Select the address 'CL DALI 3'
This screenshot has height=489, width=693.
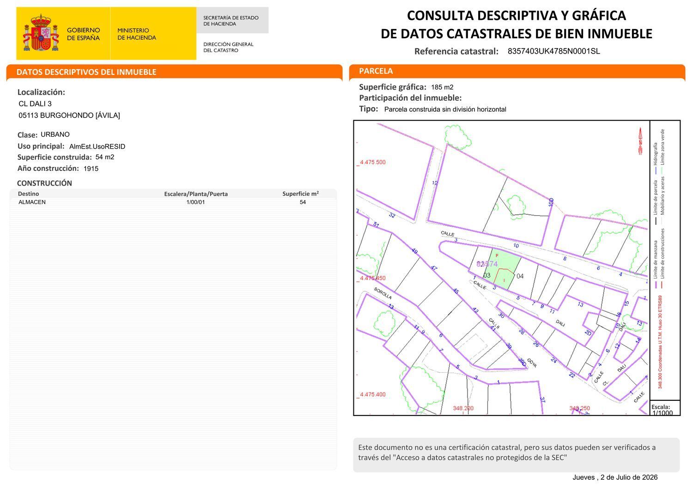click(x=35, y=104)
